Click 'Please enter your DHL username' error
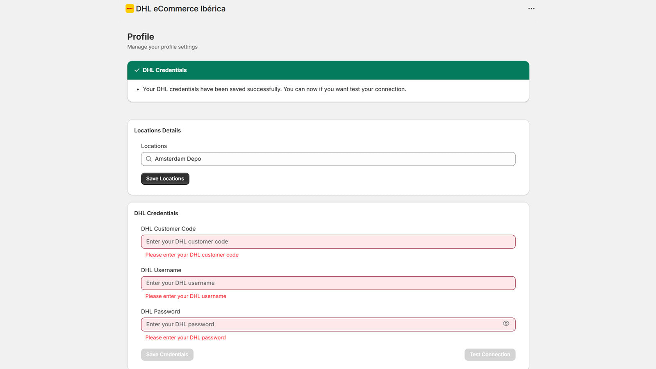656x369 pixels. tap(186, 296)
